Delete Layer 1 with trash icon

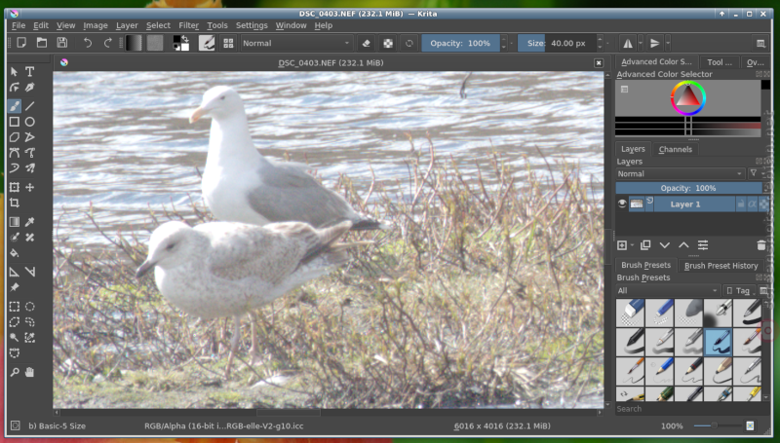[761, 245]
